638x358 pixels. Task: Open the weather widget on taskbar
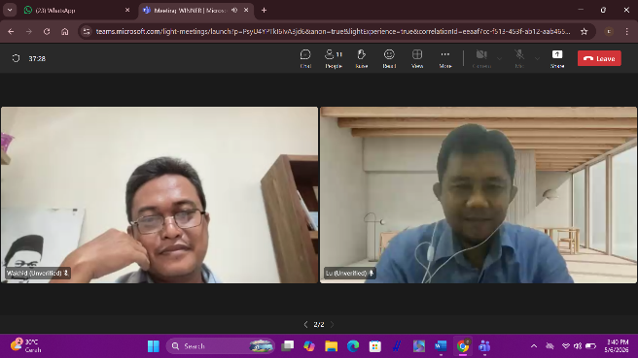(26, 345)
